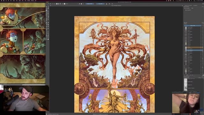
Task: Switch to the Tool Options tab
Action: tap(195, 5)
